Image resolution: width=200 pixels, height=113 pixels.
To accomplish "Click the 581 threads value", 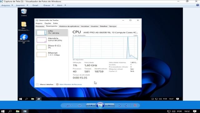I will pyautogui.click(x=87, y=72).
